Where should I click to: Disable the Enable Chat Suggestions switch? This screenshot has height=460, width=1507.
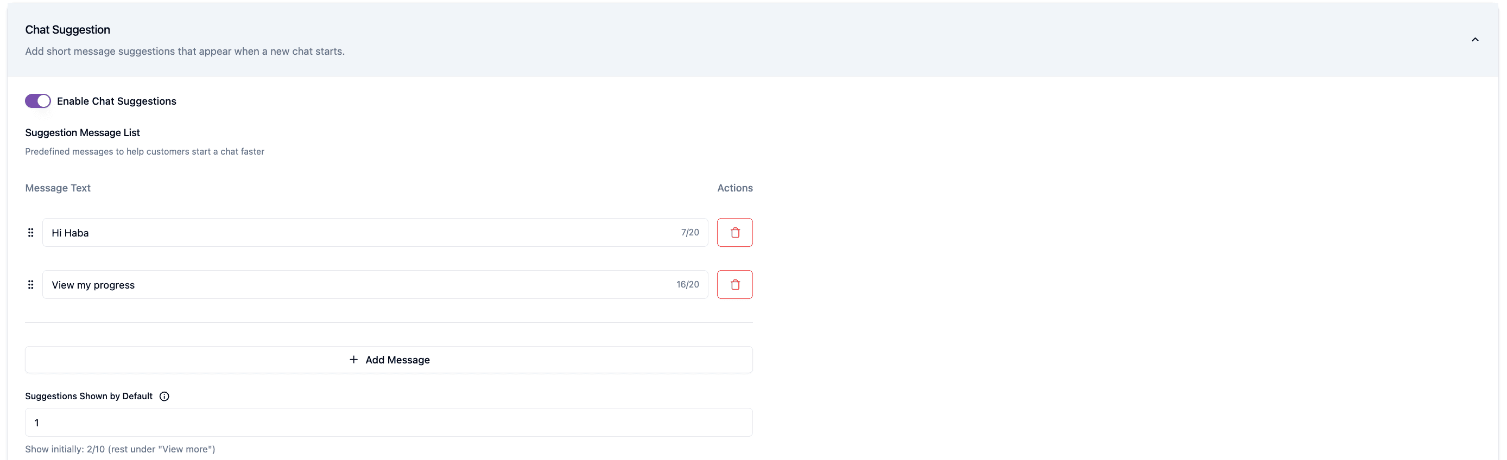(38, 101)
